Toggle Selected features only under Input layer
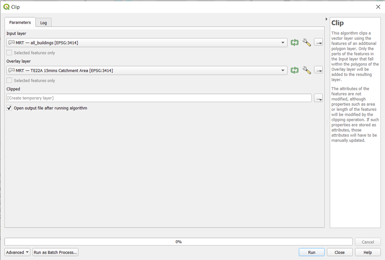The image size is (385, 260). [9, 53]
